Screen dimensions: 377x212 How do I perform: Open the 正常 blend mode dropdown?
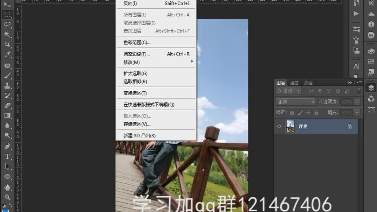point(296,102)
